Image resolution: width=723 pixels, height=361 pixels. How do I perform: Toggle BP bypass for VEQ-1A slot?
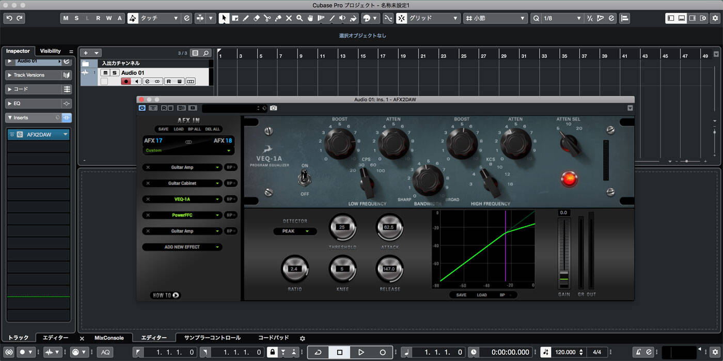(x=231, y=199)
